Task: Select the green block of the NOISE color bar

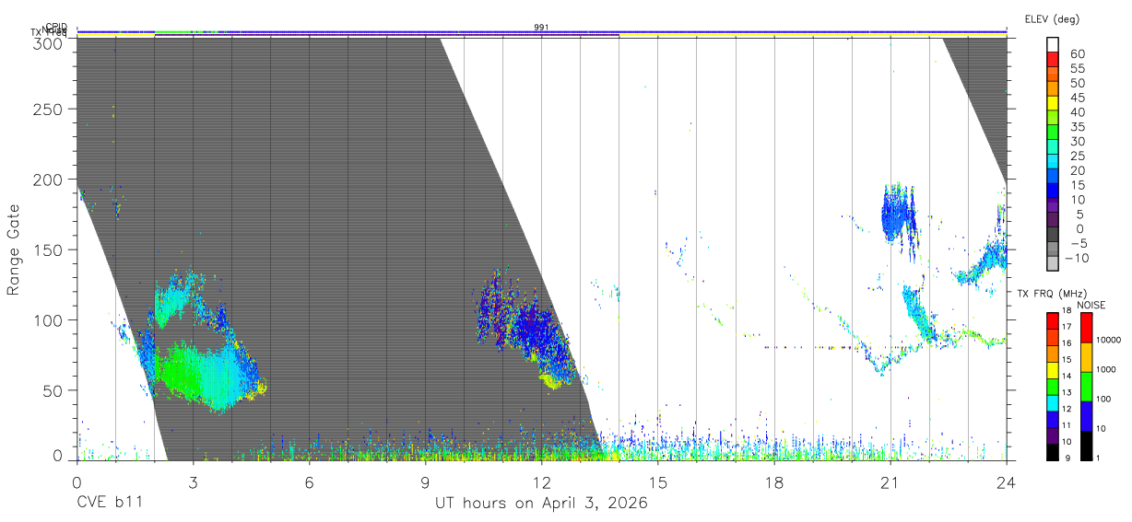Action: (x=1088, y=387)
